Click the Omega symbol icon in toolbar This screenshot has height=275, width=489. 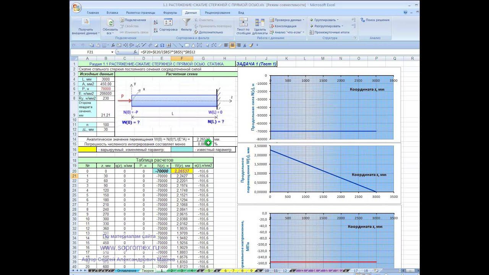162,45
